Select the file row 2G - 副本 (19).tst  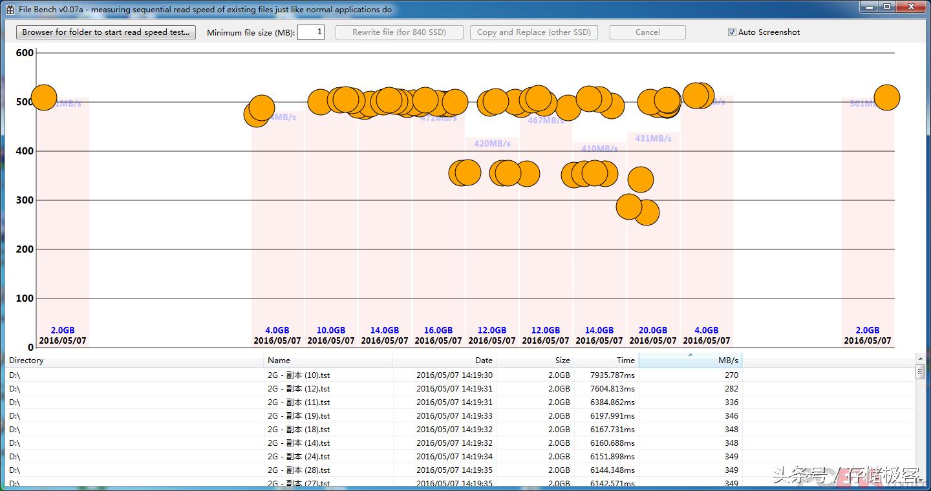299,416
